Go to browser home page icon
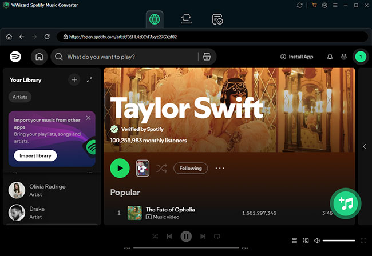Screen dimensions: 372x256 [x=9, y=37]
